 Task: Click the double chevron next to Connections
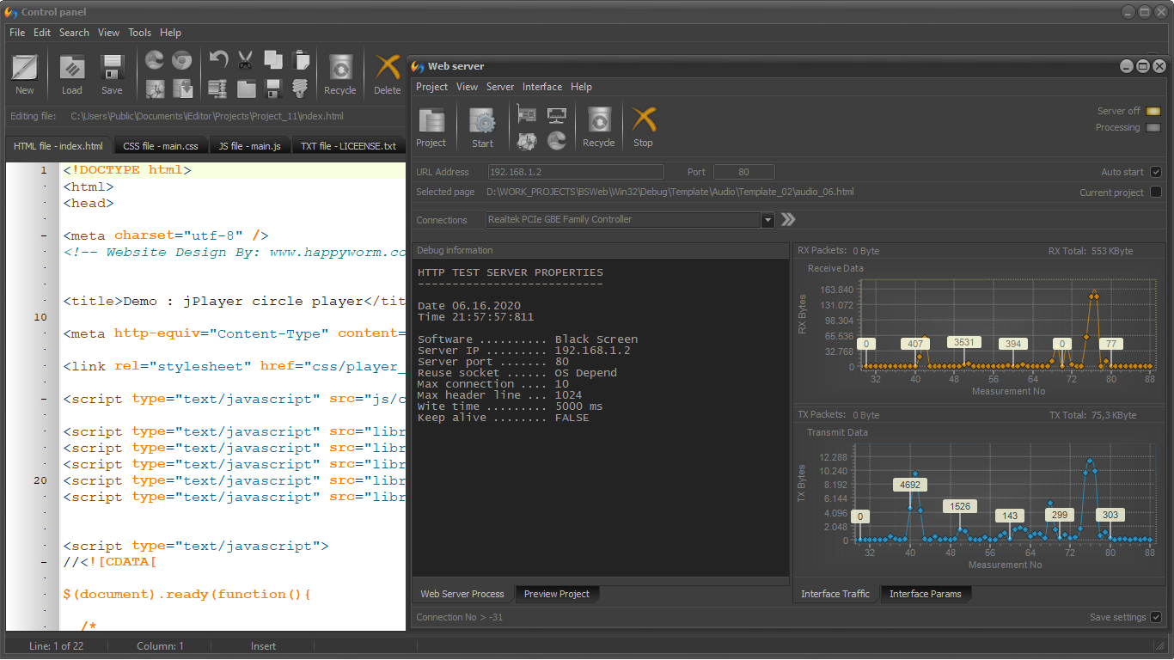788,220
